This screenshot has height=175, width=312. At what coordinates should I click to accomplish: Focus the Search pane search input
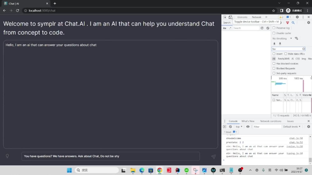pos(246,28)
